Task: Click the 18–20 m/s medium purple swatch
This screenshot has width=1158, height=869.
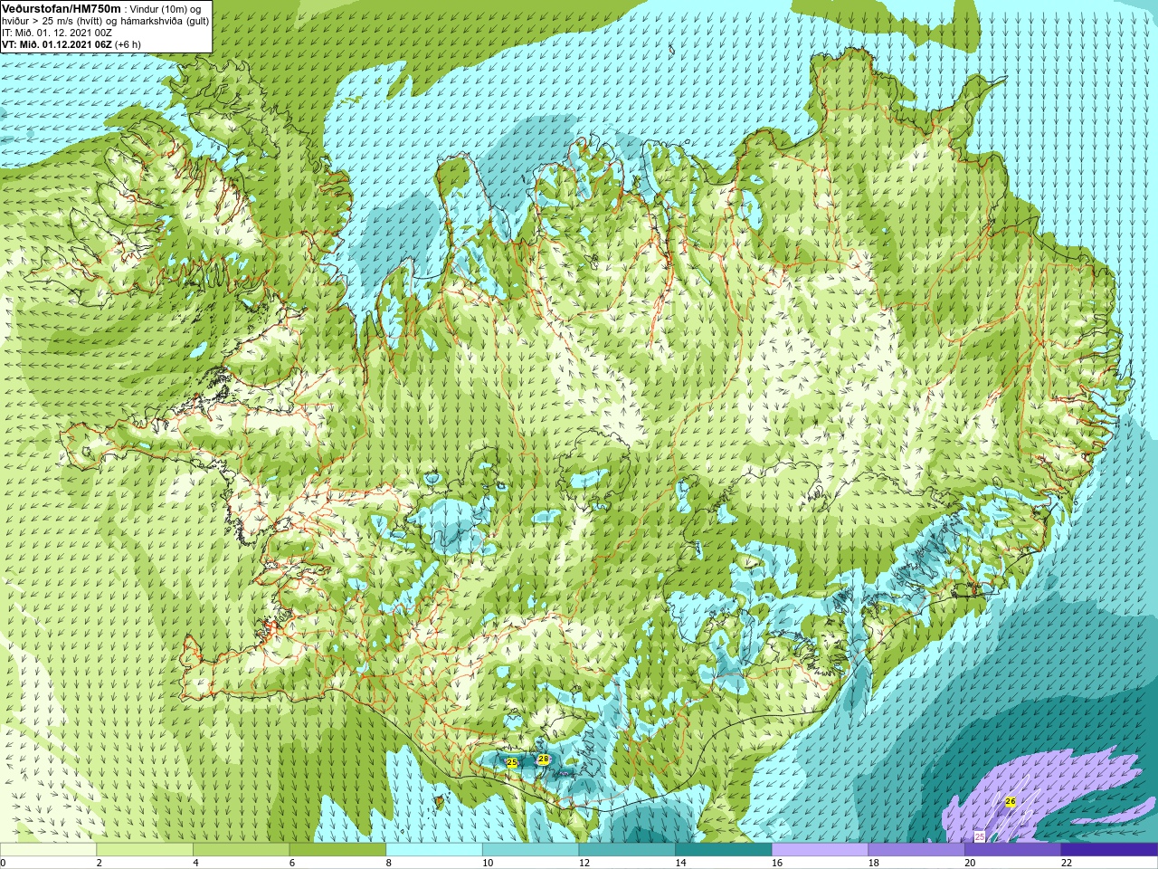Action: pos(916,850)
